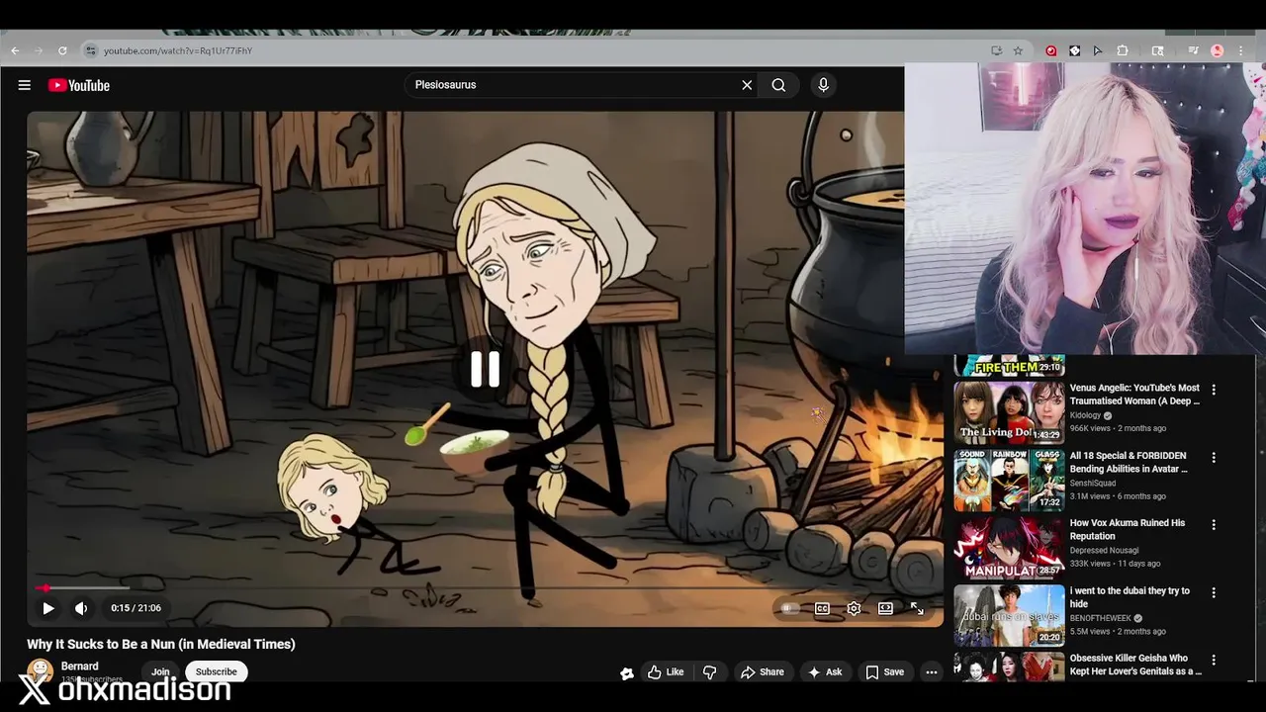This screenshot has height=712, width=1266.
Task: Click the video title about Medieval nuns
Action: click(161, 644)
